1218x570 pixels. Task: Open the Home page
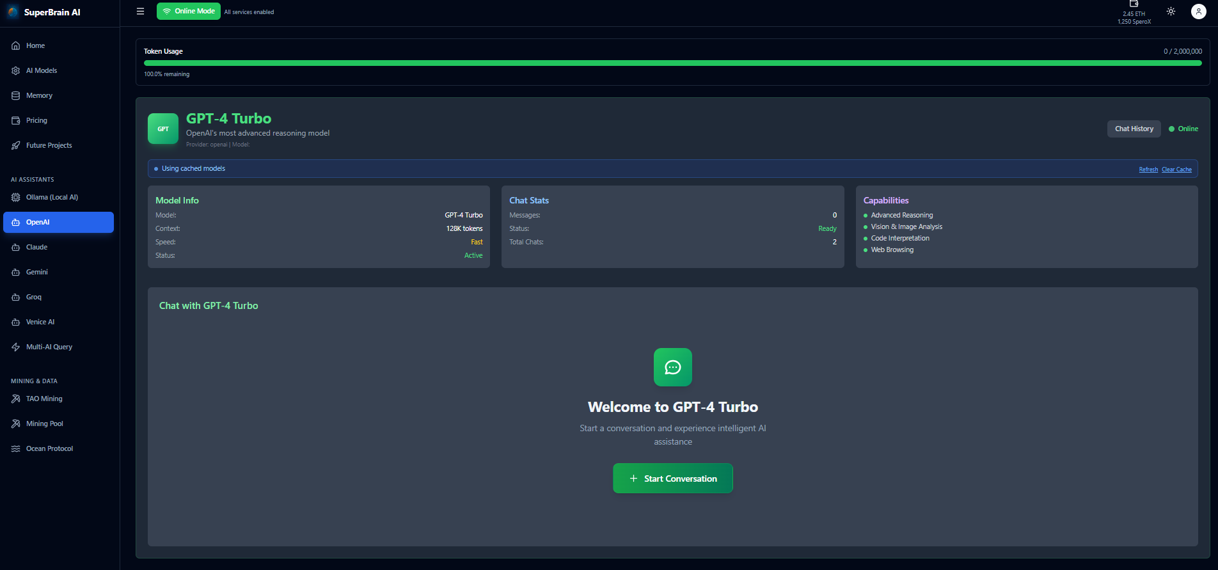click(x=35, y=46)
